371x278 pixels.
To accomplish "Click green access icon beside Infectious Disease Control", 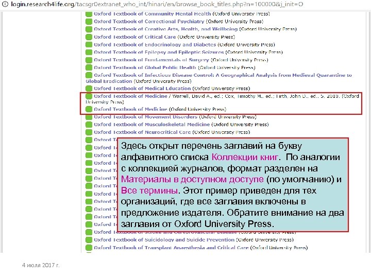I will pyautogui.click(x=89, y=75).
